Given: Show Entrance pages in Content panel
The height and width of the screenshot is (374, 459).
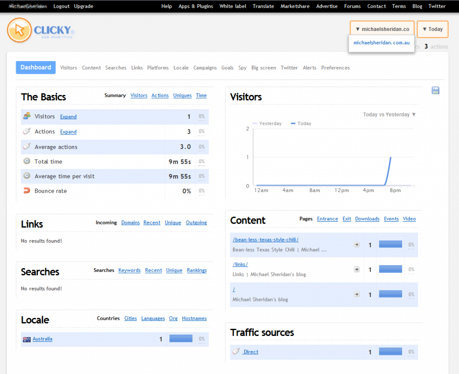Looking at the screenshot, I should pyautogui.click(x=327, y=219).
